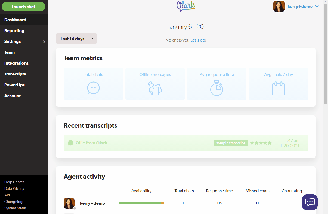The height and width of the screenshot is (214, 328).
Task: Click the kerry+demo profile photo in header
Action: coord(279,7)
